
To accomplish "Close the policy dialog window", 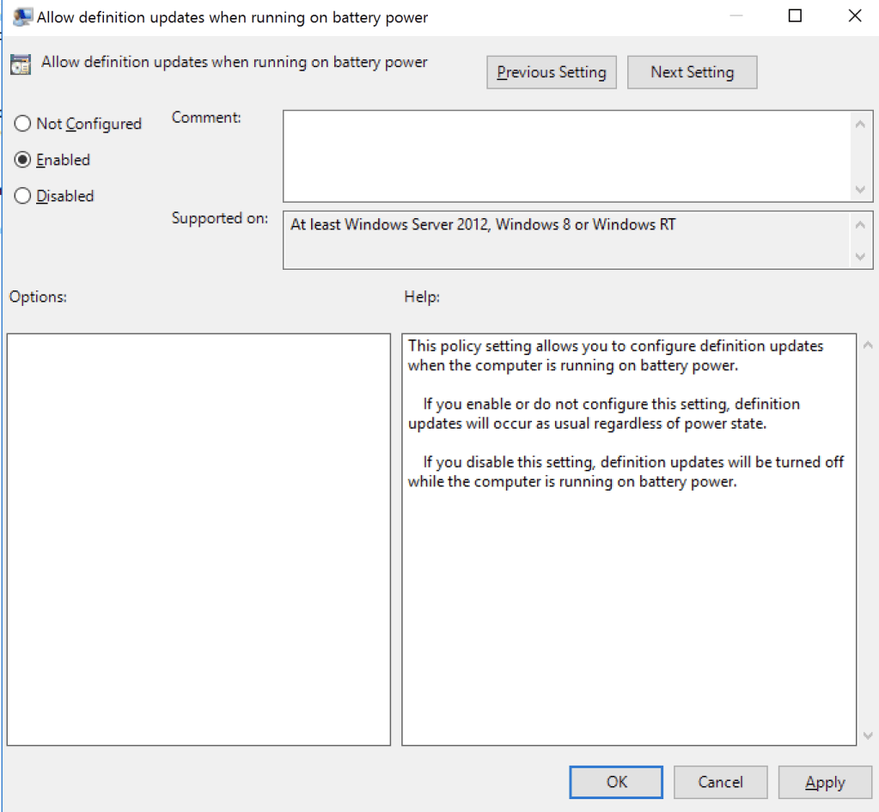I will (854, 16).
